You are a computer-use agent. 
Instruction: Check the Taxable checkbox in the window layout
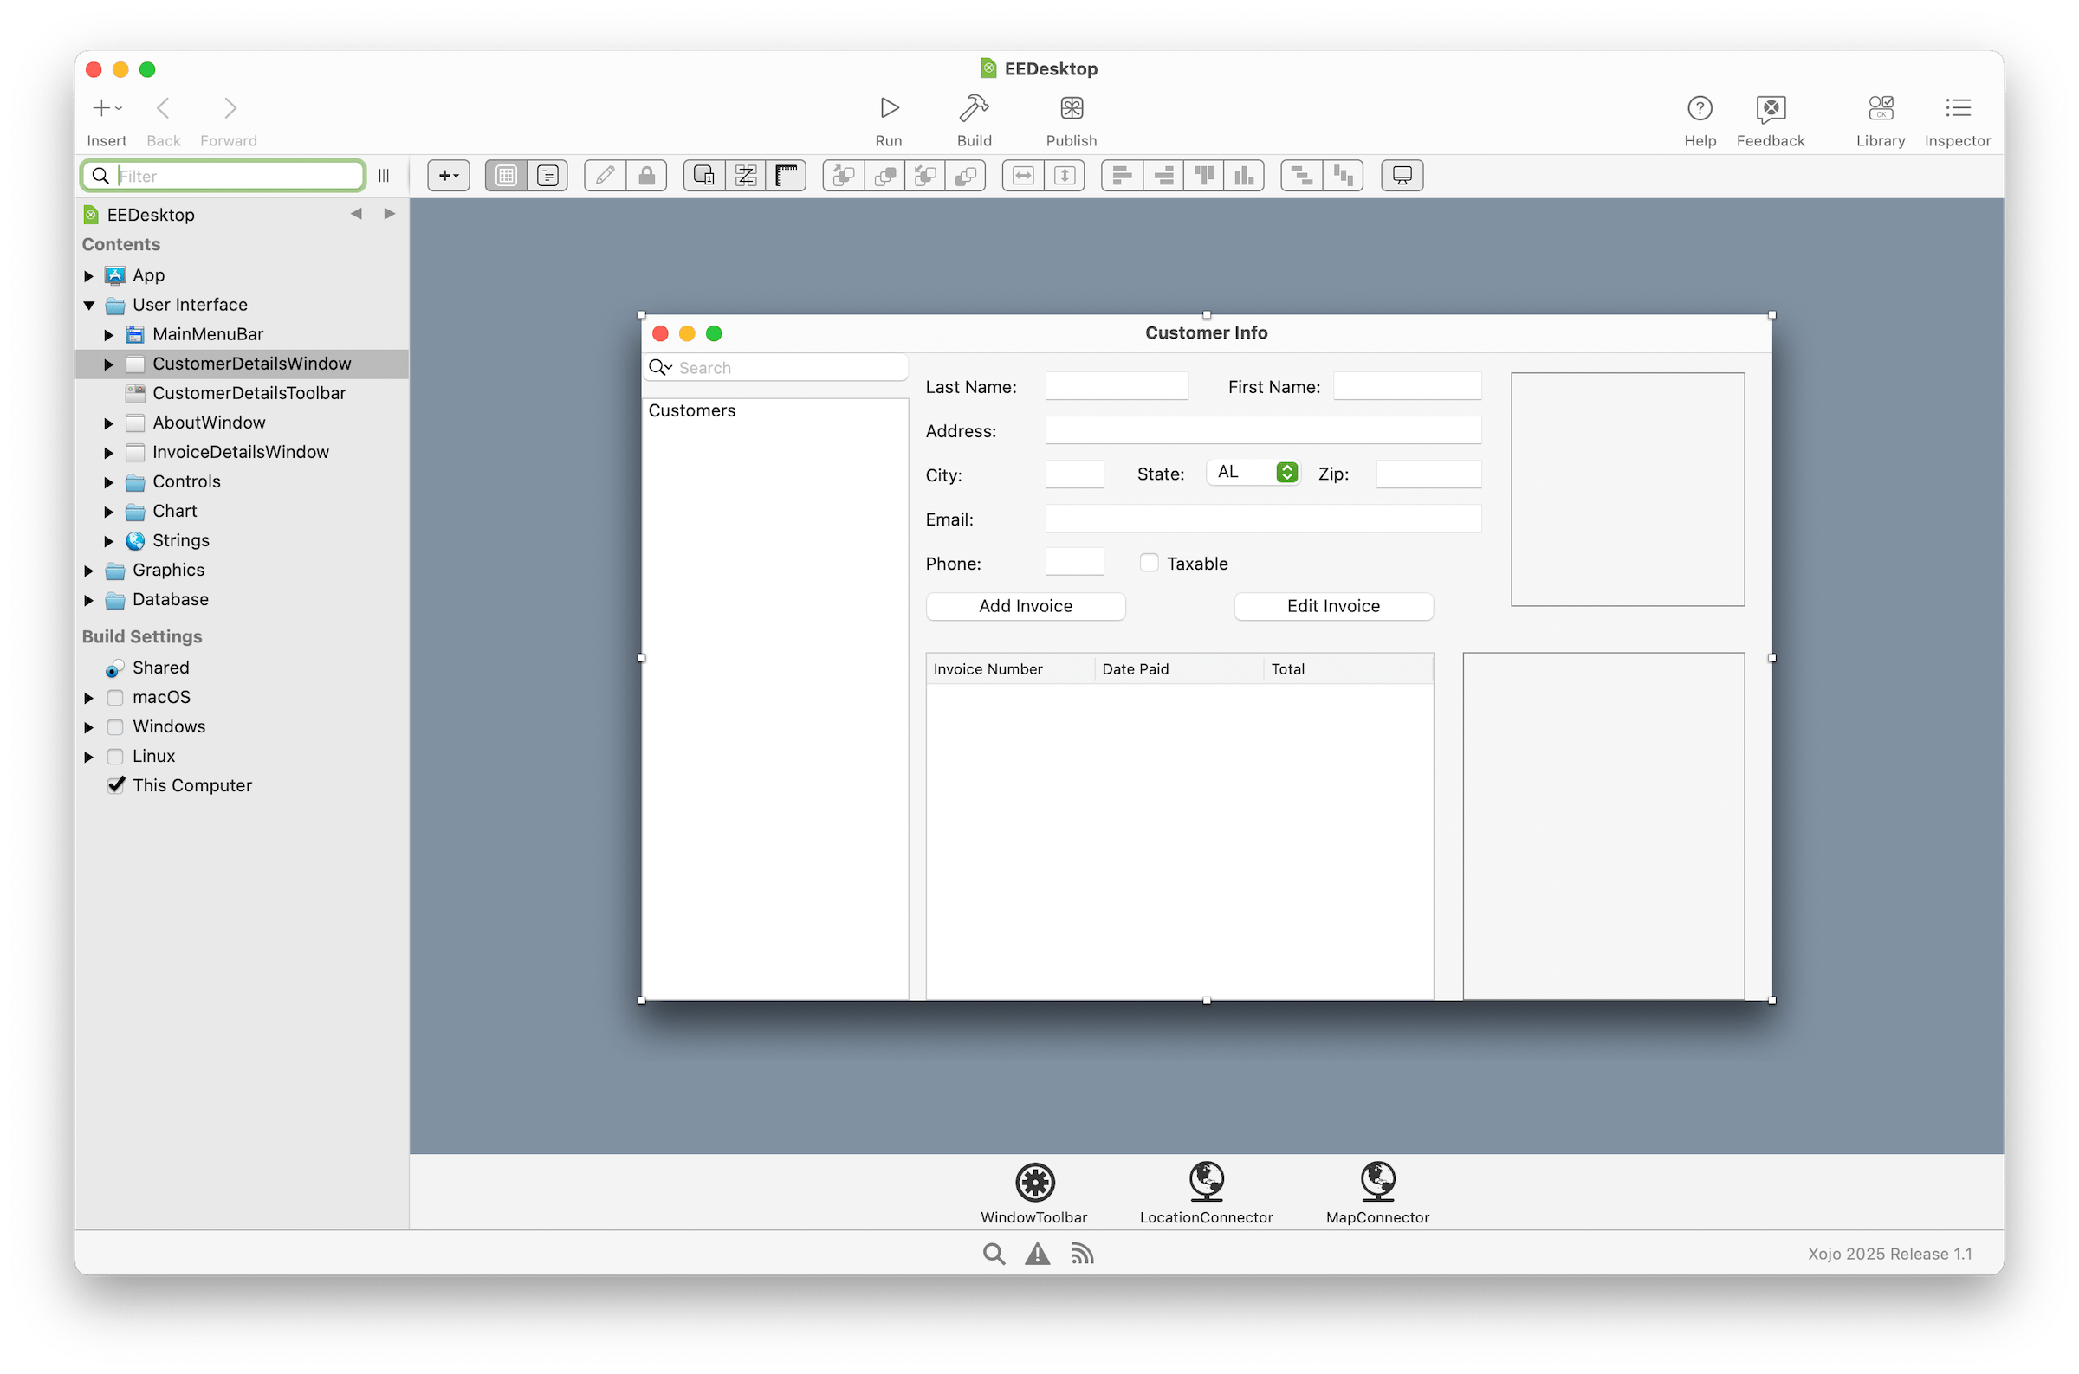click(x=1149, y=563)
